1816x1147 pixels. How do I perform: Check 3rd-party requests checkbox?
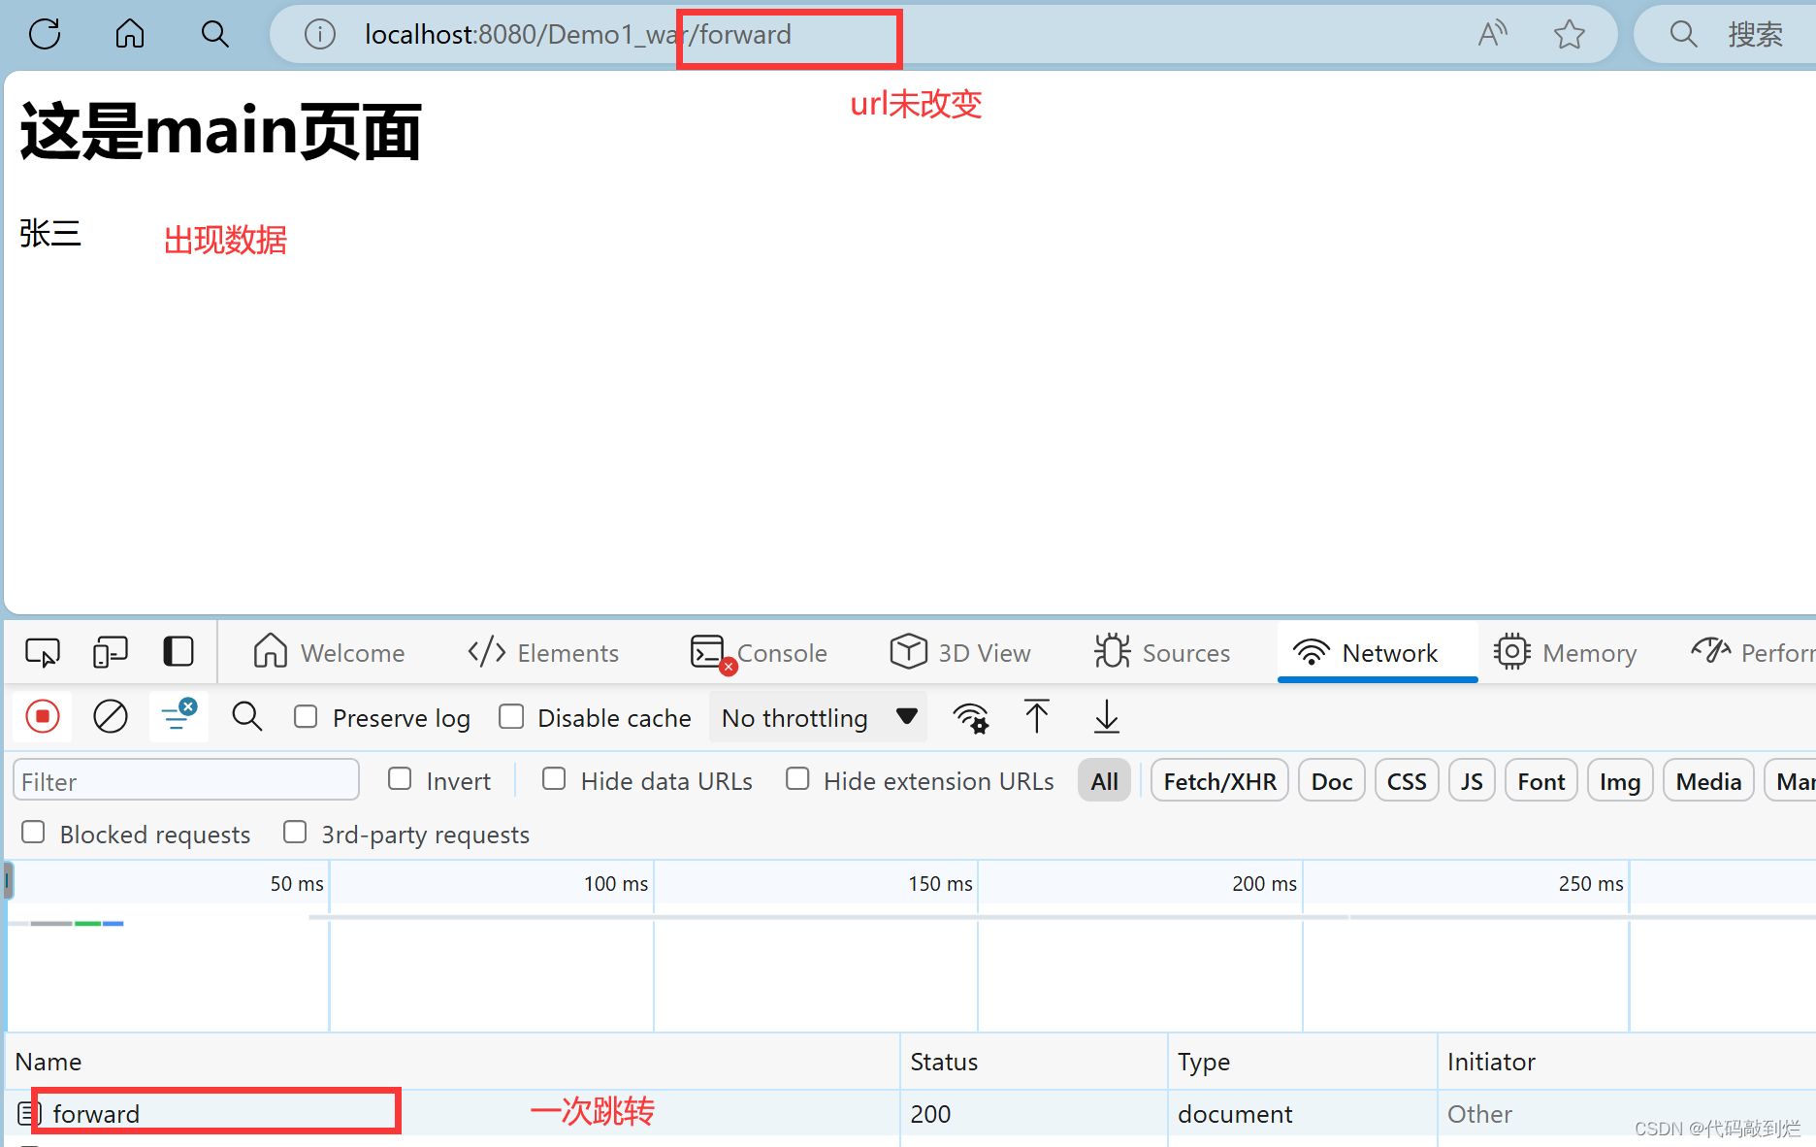pos(295,833)
